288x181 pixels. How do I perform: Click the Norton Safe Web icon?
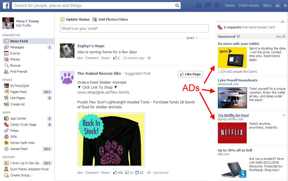tap(6, 143)
